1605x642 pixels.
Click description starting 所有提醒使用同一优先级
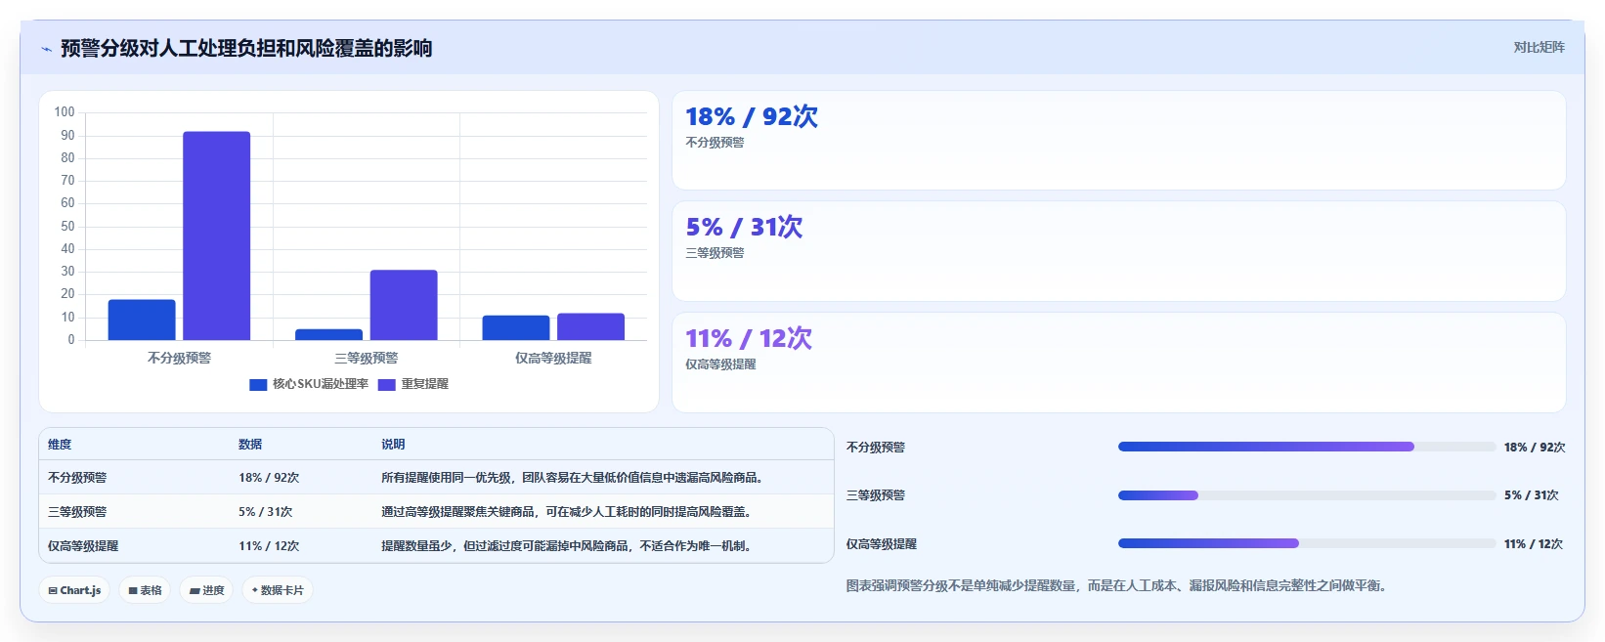(x=572, y=478)
